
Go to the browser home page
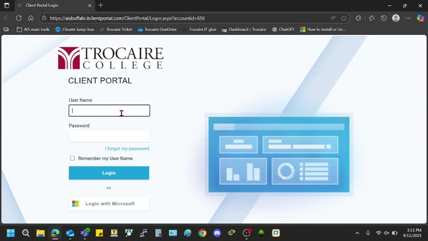[31, 19]
